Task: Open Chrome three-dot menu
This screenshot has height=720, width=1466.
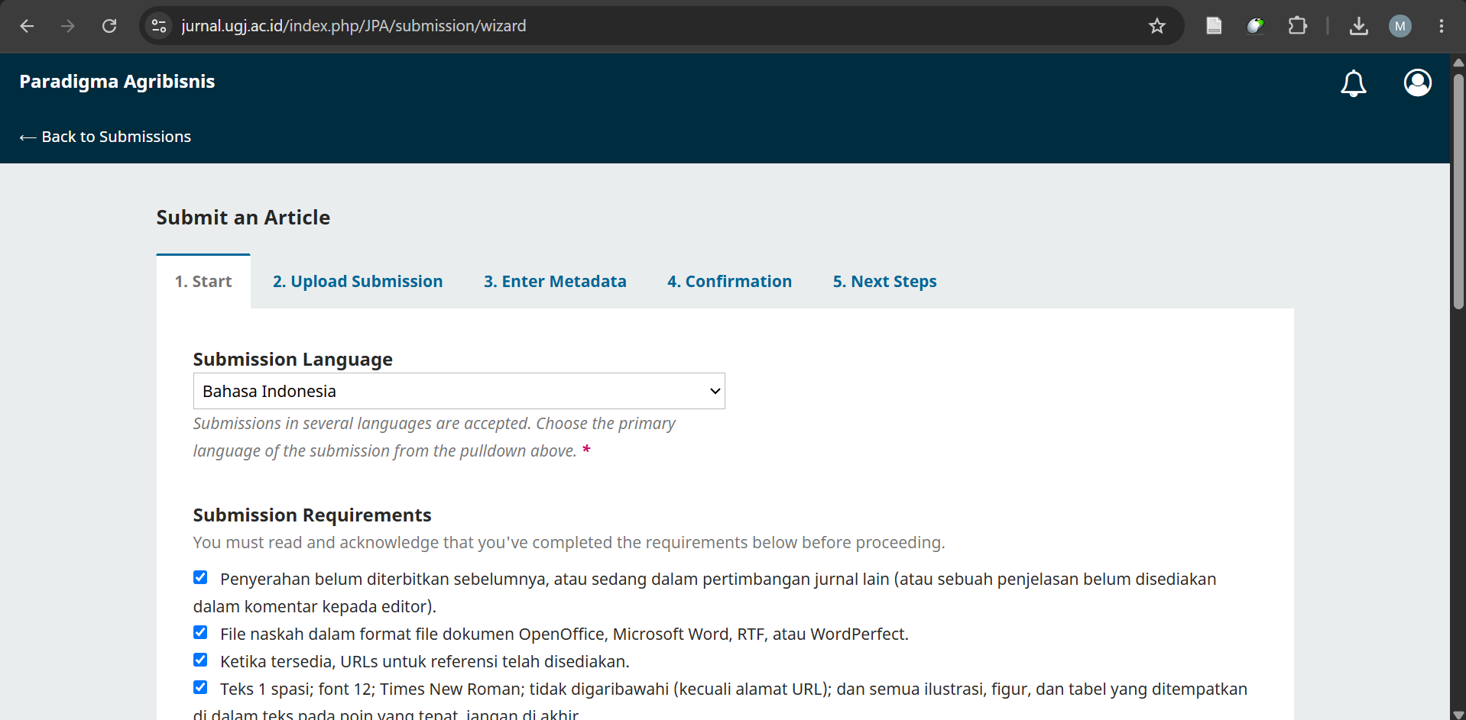Action: click(x=1442, y=26)
